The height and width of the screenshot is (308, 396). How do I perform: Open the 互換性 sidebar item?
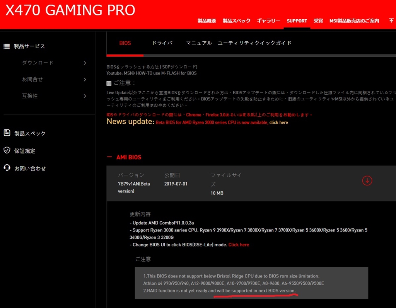(x=30, y=96)
